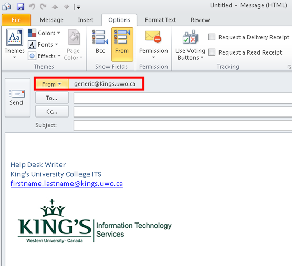
Task: Click the Save icon in quick access toolbar
Action: 20,7
